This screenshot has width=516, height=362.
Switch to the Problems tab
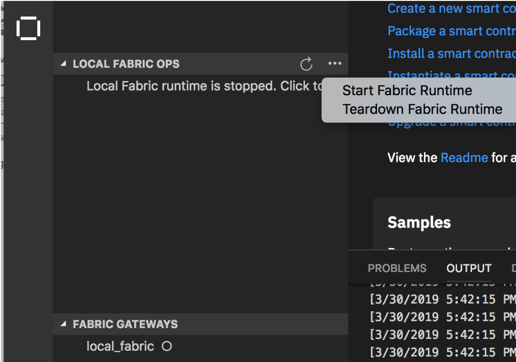397,268
